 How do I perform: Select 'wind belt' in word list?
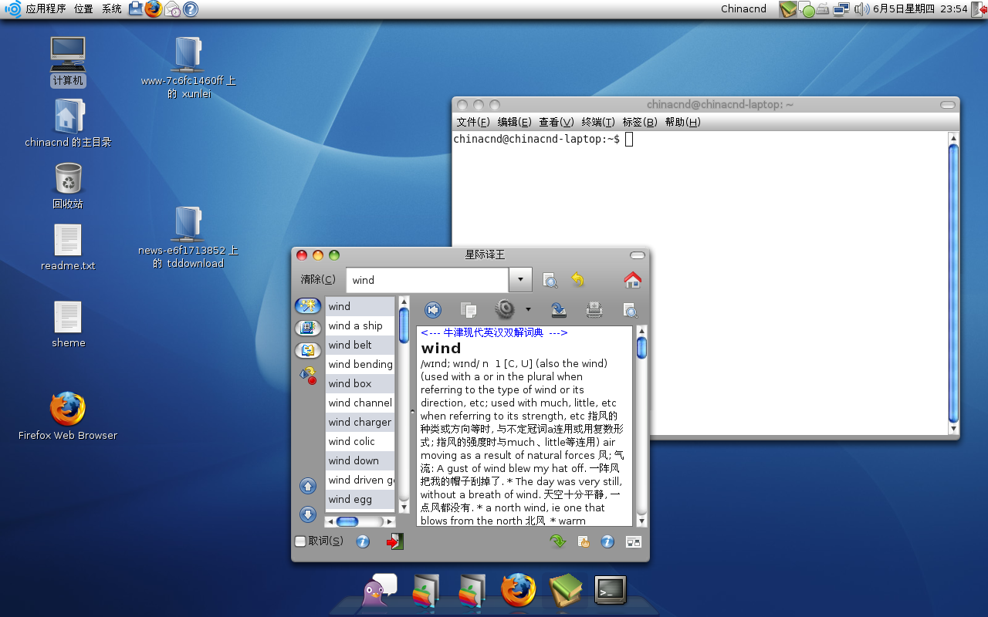360,345
